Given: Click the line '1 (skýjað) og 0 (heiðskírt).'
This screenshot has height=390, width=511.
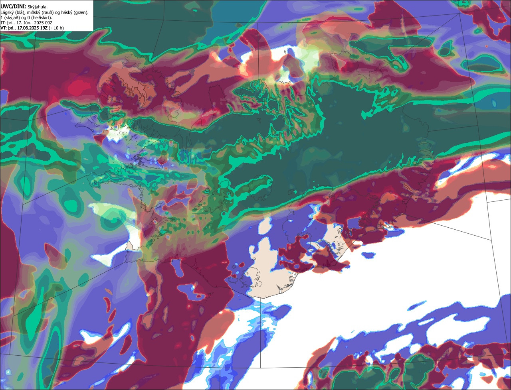Looking at the screenshot, I should tap(26, 18).
